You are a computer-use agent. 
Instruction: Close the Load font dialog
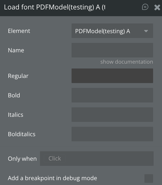click(157, 8)
